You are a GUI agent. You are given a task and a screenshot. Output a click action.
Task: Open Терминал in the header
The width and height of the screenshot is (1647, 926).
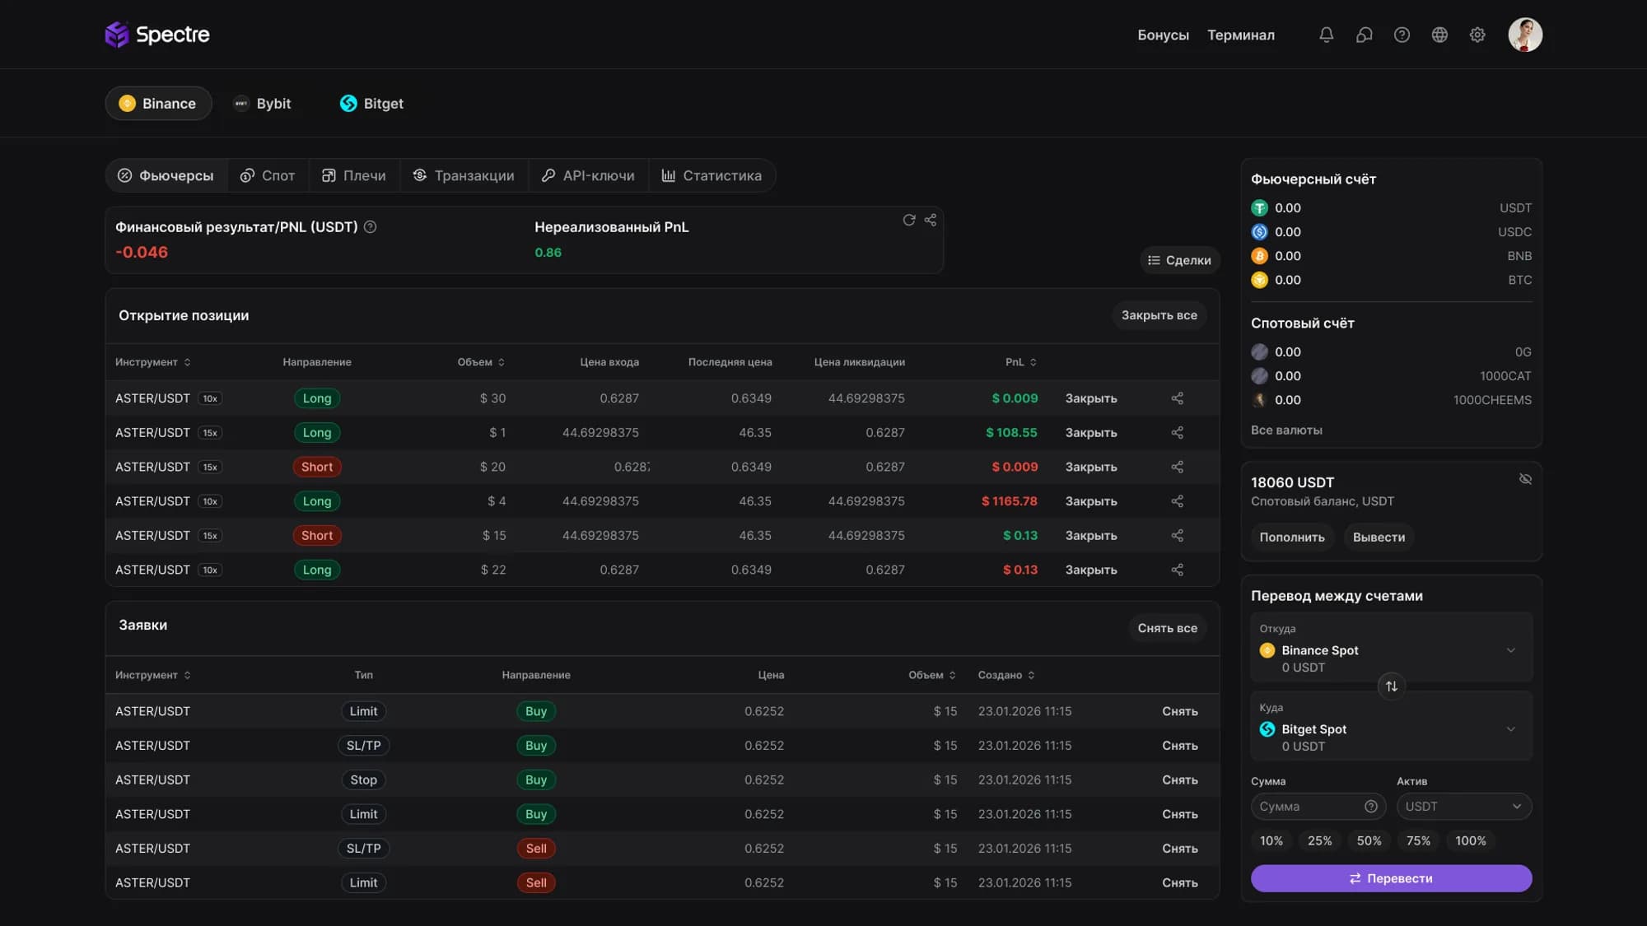[x=1240, y=35]
